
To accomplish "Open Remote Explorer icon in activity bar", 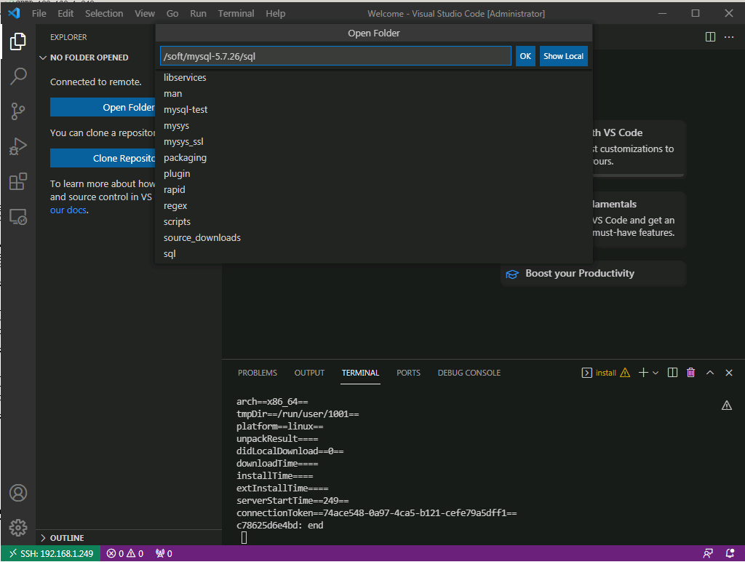I will tap(18, 217).
